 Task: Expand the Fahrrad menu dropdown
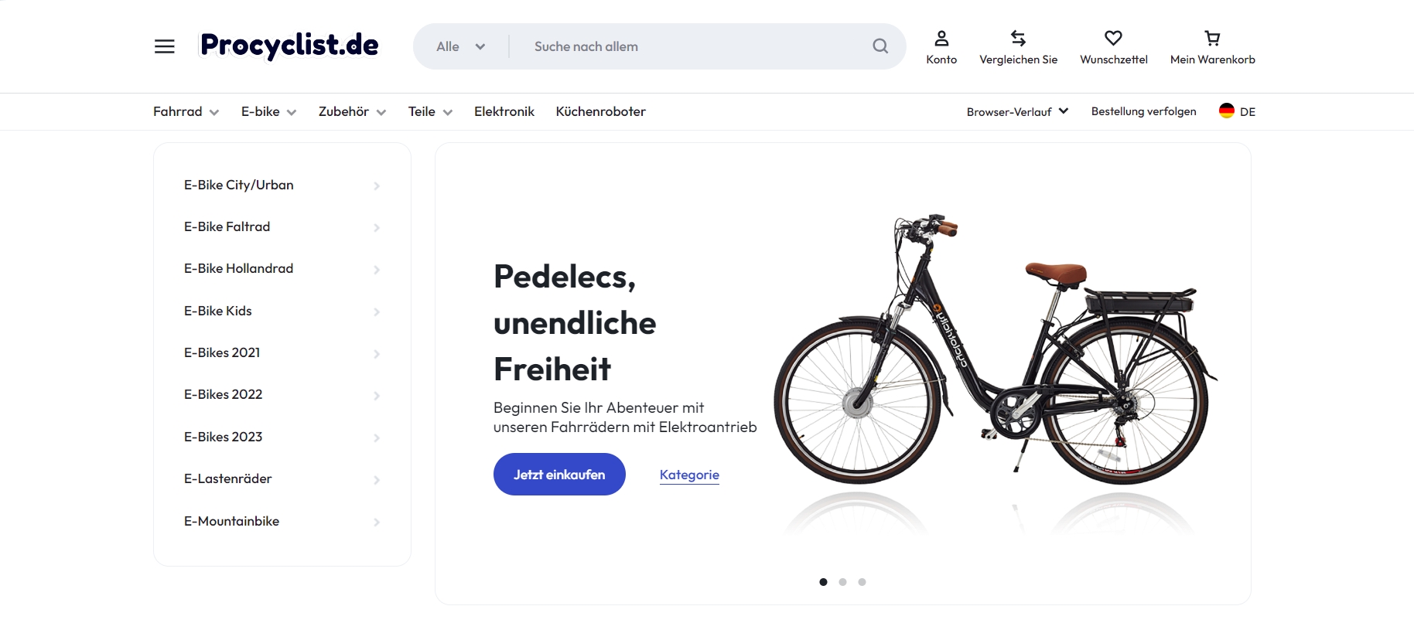[186, 111]
